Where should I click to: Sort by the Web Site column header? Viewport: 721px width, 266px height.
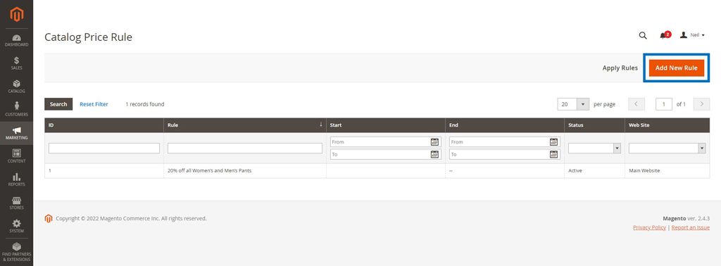tap(667, 125)
